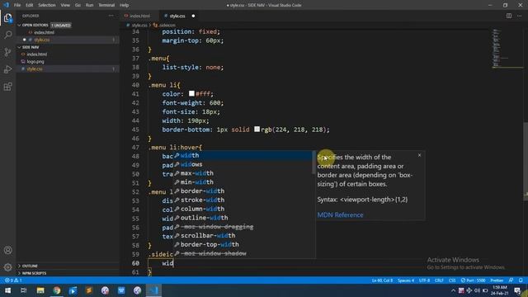Open editor More Actions ellipsis
The height and width of the screenshot is (297, 528).
tap(519, 16)
